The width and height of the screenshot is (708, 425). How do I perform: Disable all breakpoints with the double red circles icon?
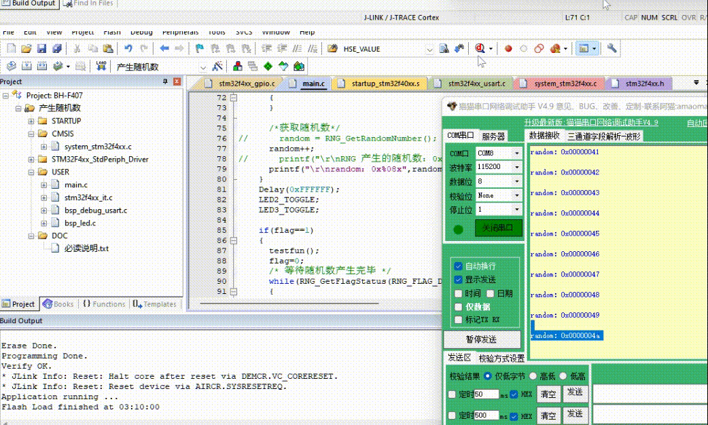click(x=539, y=48)
